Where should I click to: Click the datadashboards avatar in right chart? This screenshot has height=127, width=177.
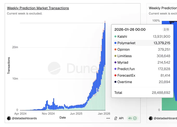[x=151, y=118]
